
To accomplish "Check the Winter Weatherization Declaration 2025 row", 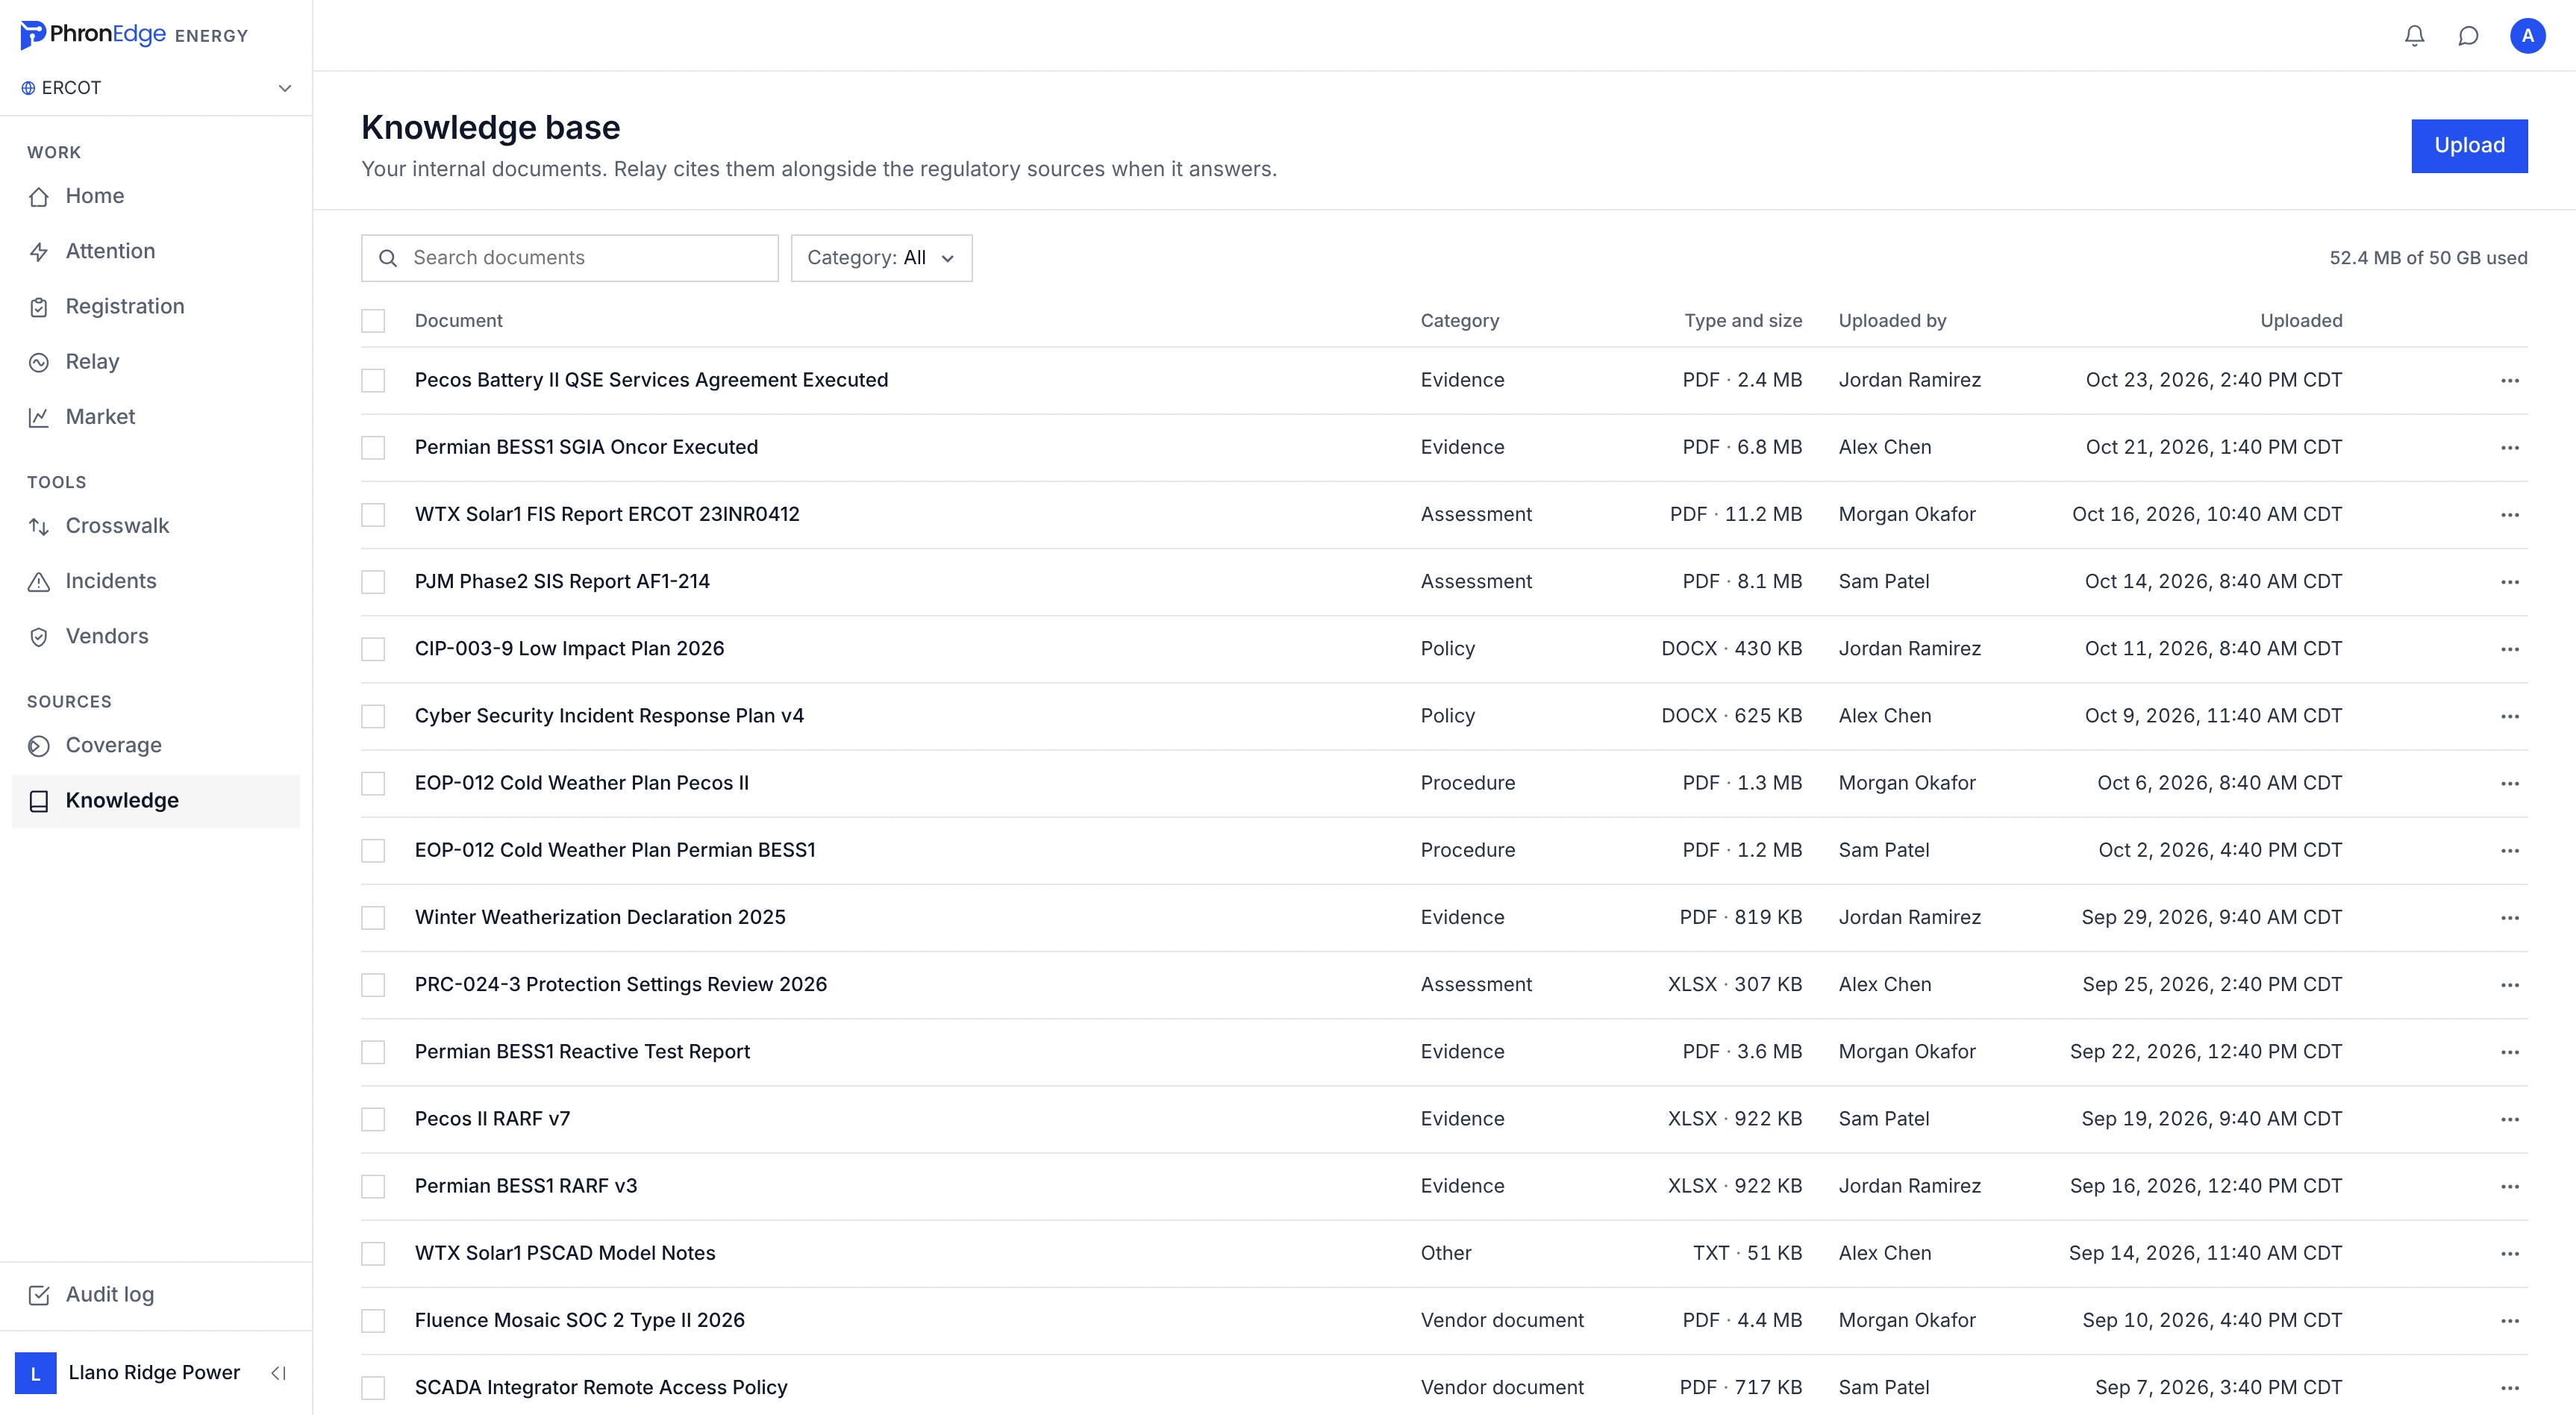I will [x=373, y=917].
